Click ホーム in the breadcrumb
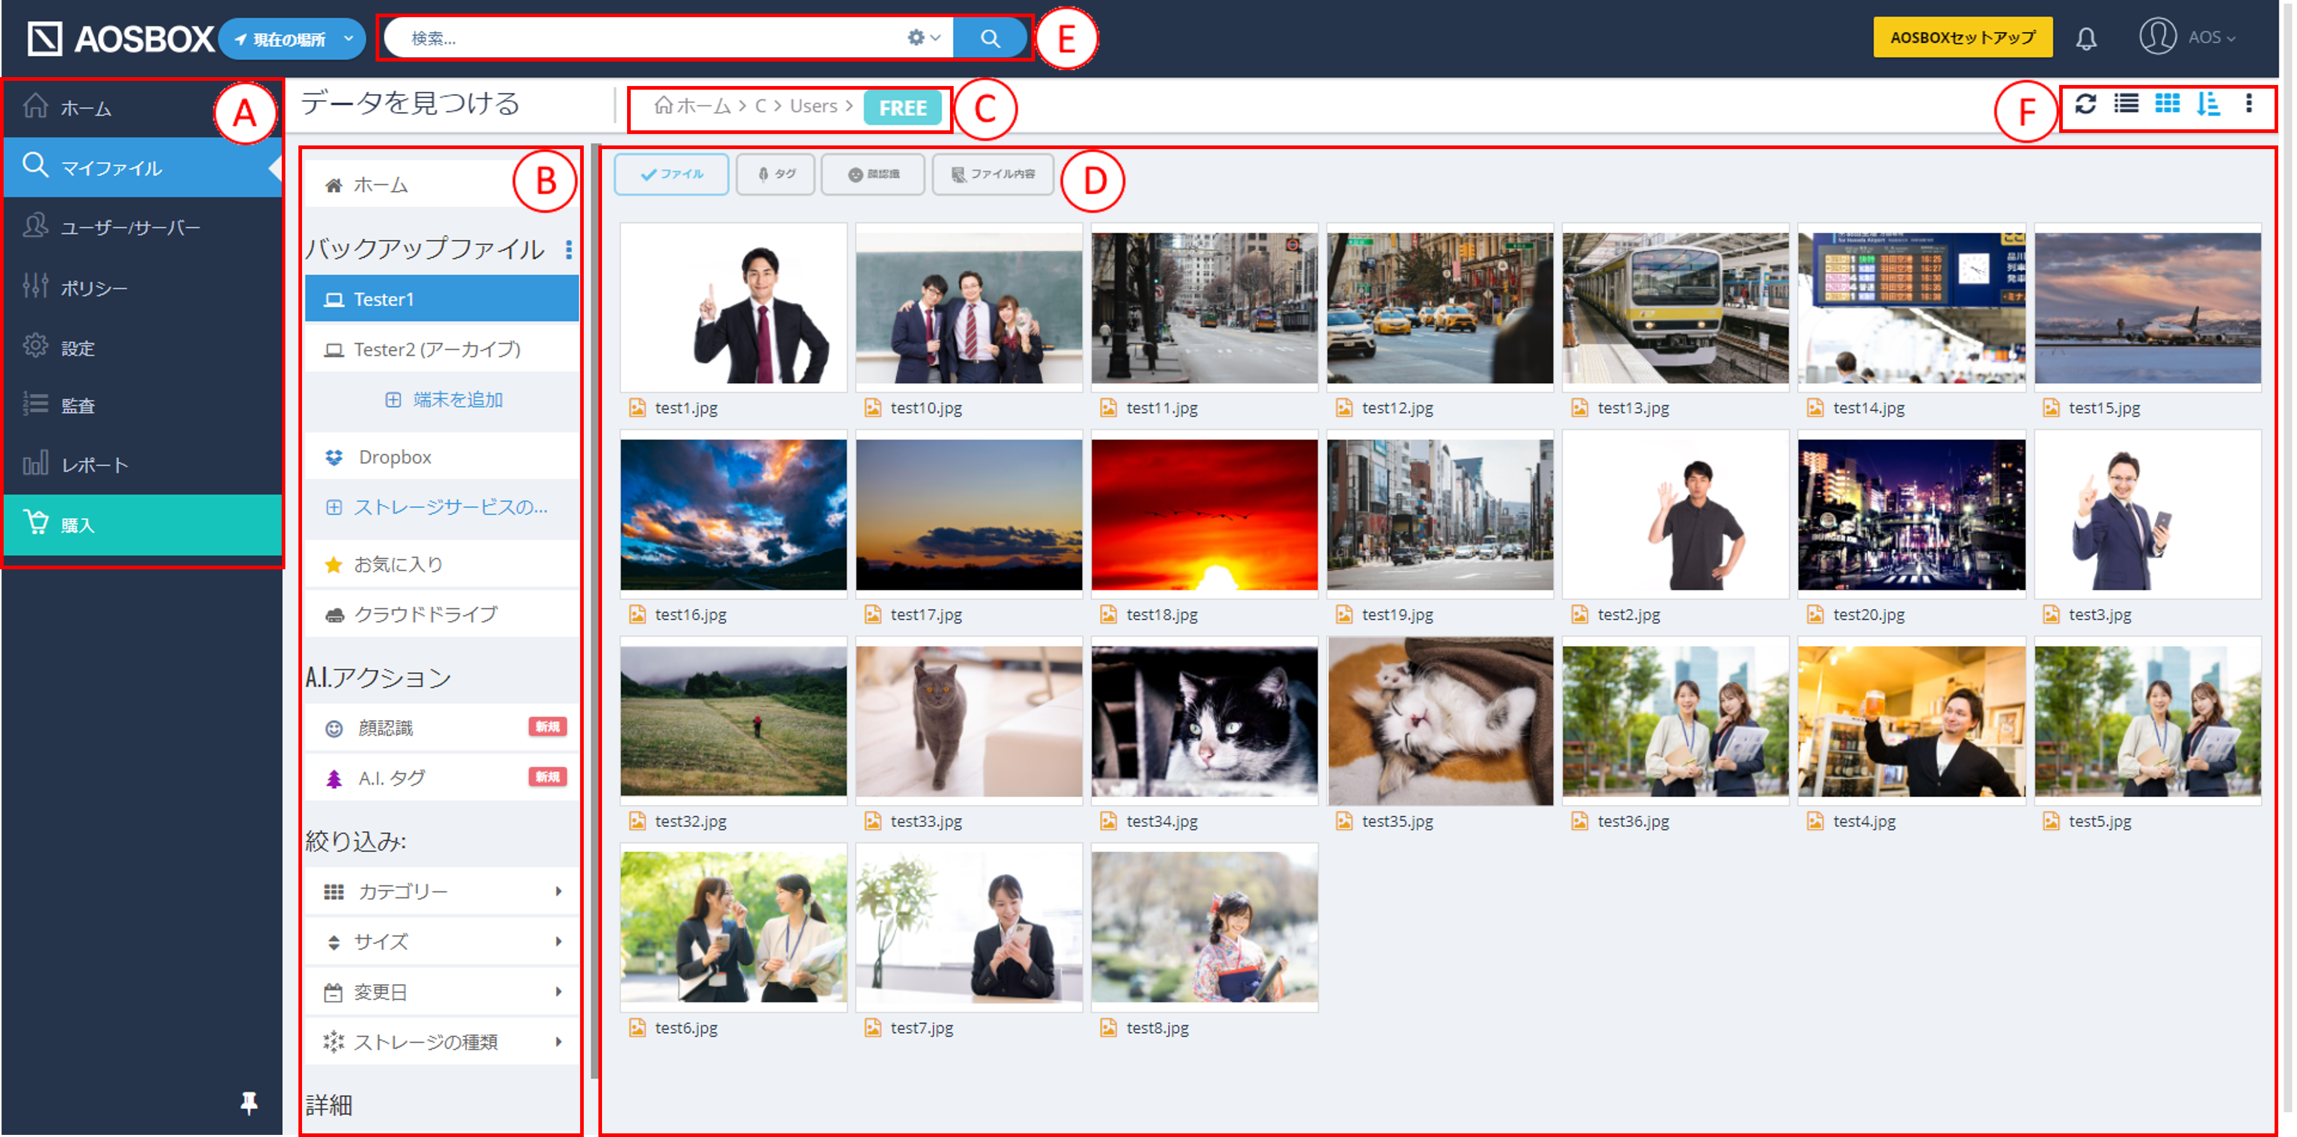This screenshot has height=1137, width=2297. coord(693,106)
